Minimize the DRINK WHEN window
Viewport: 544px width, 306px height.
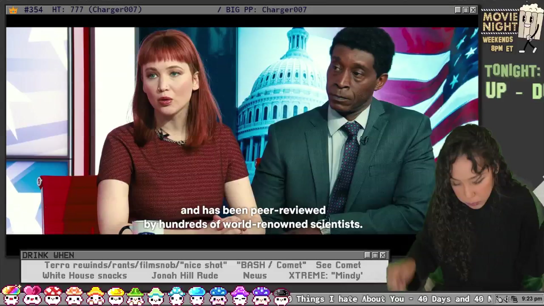(x=367, y=255)
